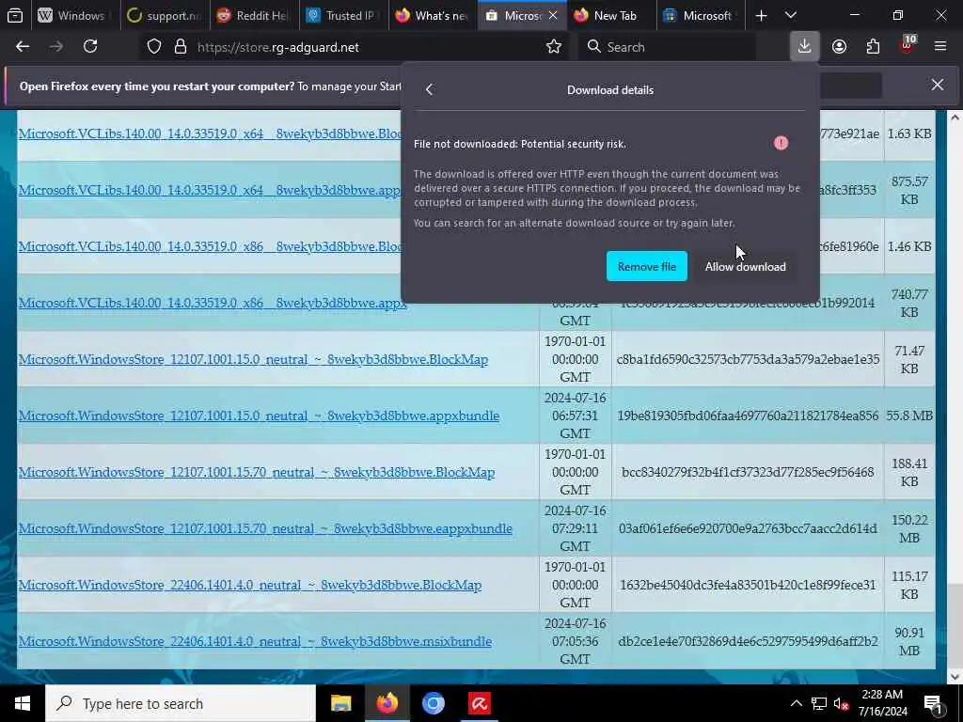
Task: Click the browser Search box
Action: click(x=667, y=47)
